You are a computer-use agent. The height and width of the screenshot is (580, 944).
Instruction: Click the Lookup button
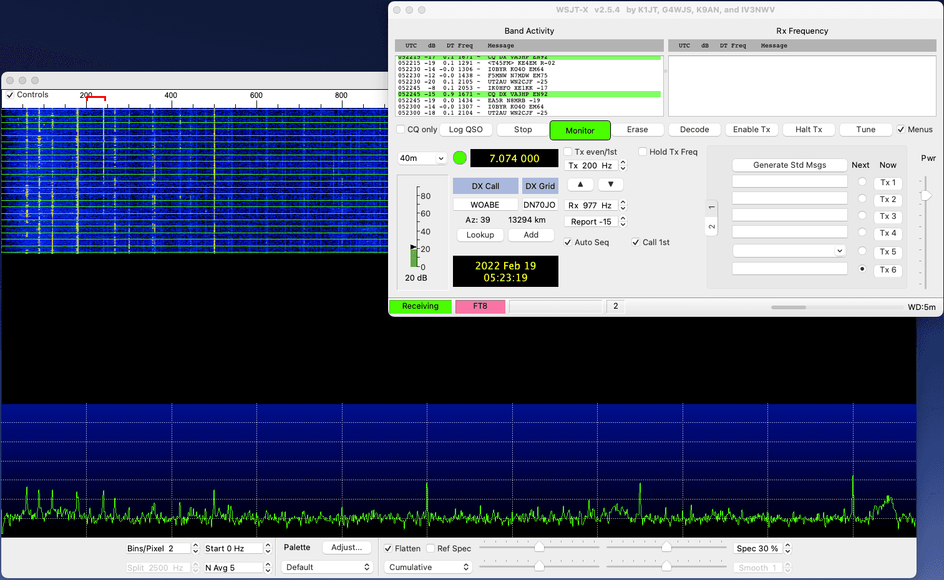[x=480, y=235]
